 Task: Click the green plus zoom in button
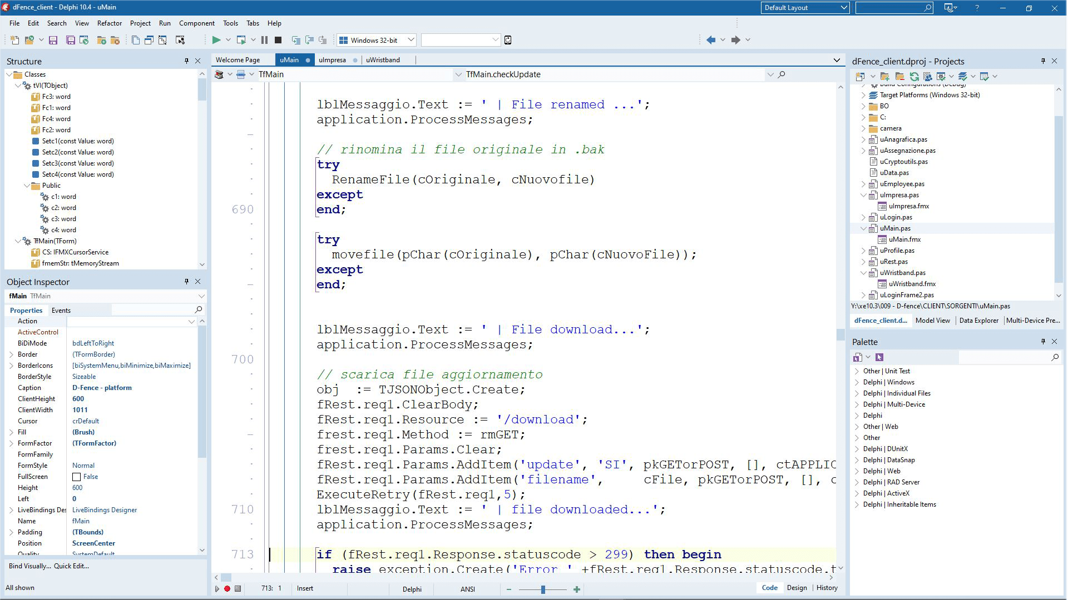click(x=577, y=589)
